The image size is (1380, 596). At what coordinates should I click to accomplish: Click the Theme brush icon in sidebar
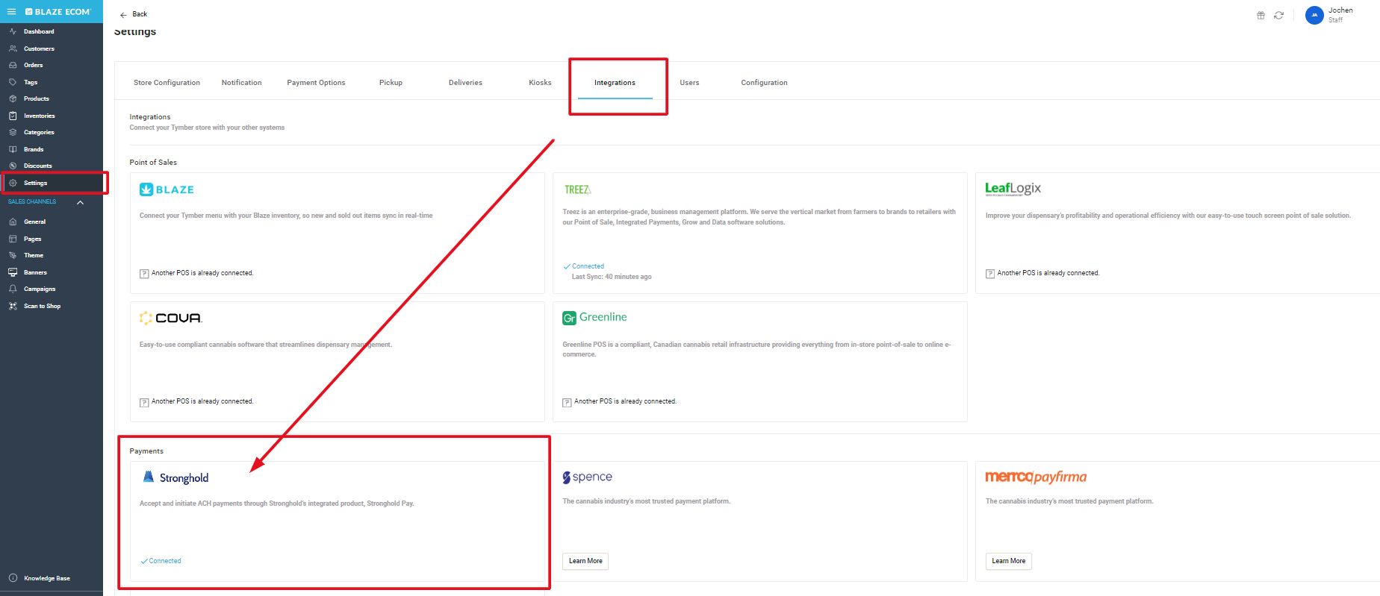pos(13,255)
